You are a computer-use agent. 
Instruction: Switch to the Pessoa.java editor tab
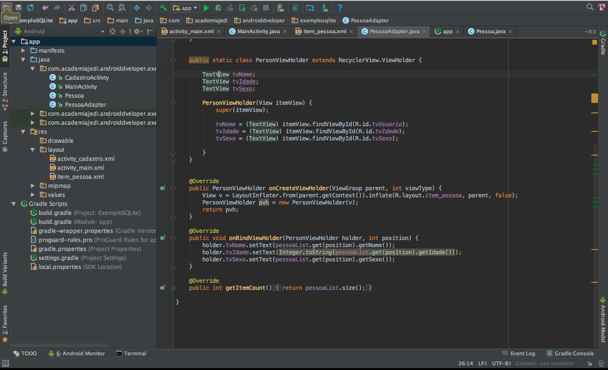tap(490, 31)
